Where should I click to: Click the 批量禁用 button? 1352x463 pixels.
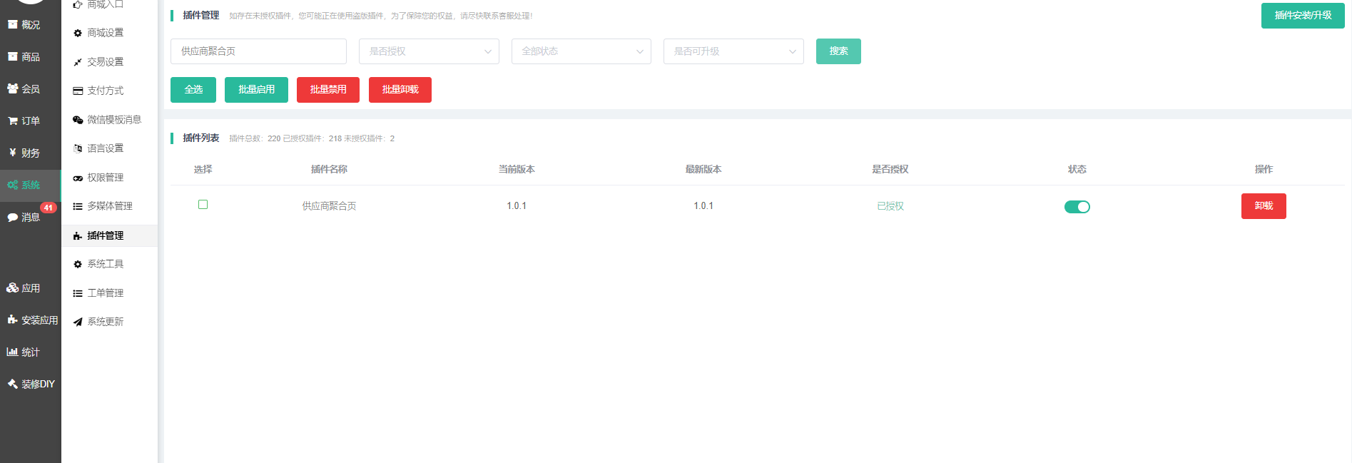[x=328, y=90]
